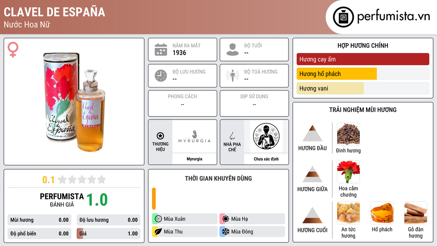The width and height of the screenshot is (437, 246).
Task: Click the star badge icon above Thương hiệu
Action: pyautogui.click(x=160, y=136)
